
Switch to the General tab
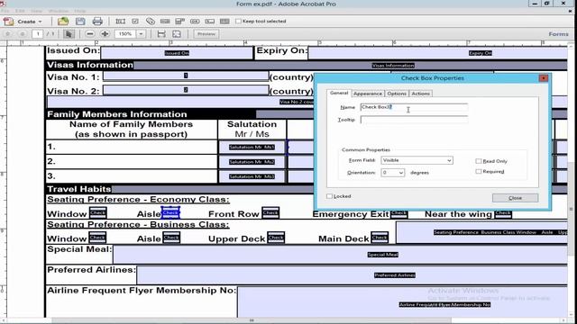coord(339,93)
